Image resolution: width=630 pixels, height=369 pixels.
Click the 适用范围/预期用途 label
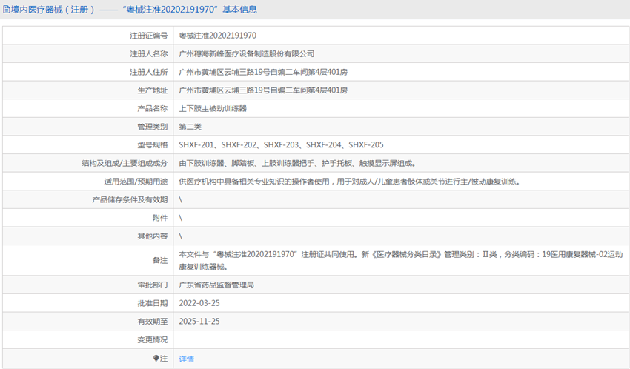pos(136,182)
